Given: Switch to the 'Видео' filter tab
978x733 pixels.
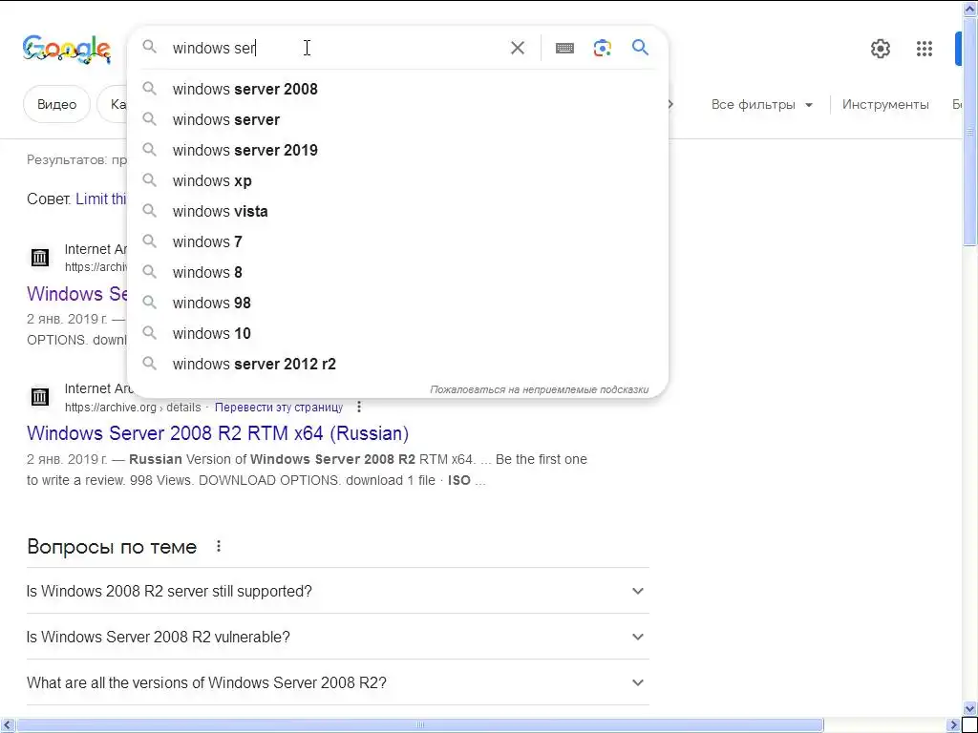Looking at the screenshot, I should click(56, 104).
